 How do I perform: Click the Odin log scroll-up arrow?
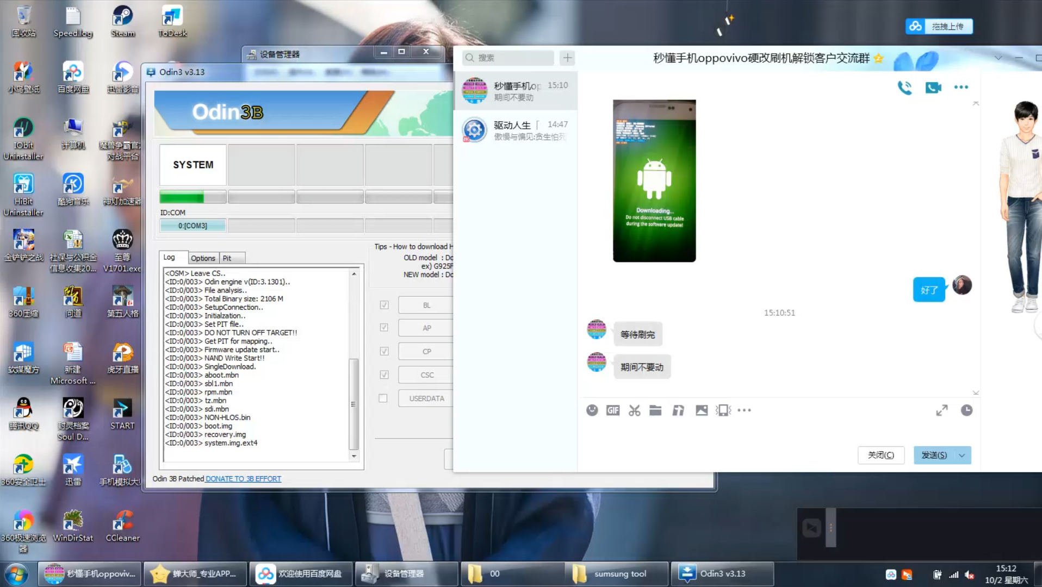pyautogui.click(x=354, y=274)
